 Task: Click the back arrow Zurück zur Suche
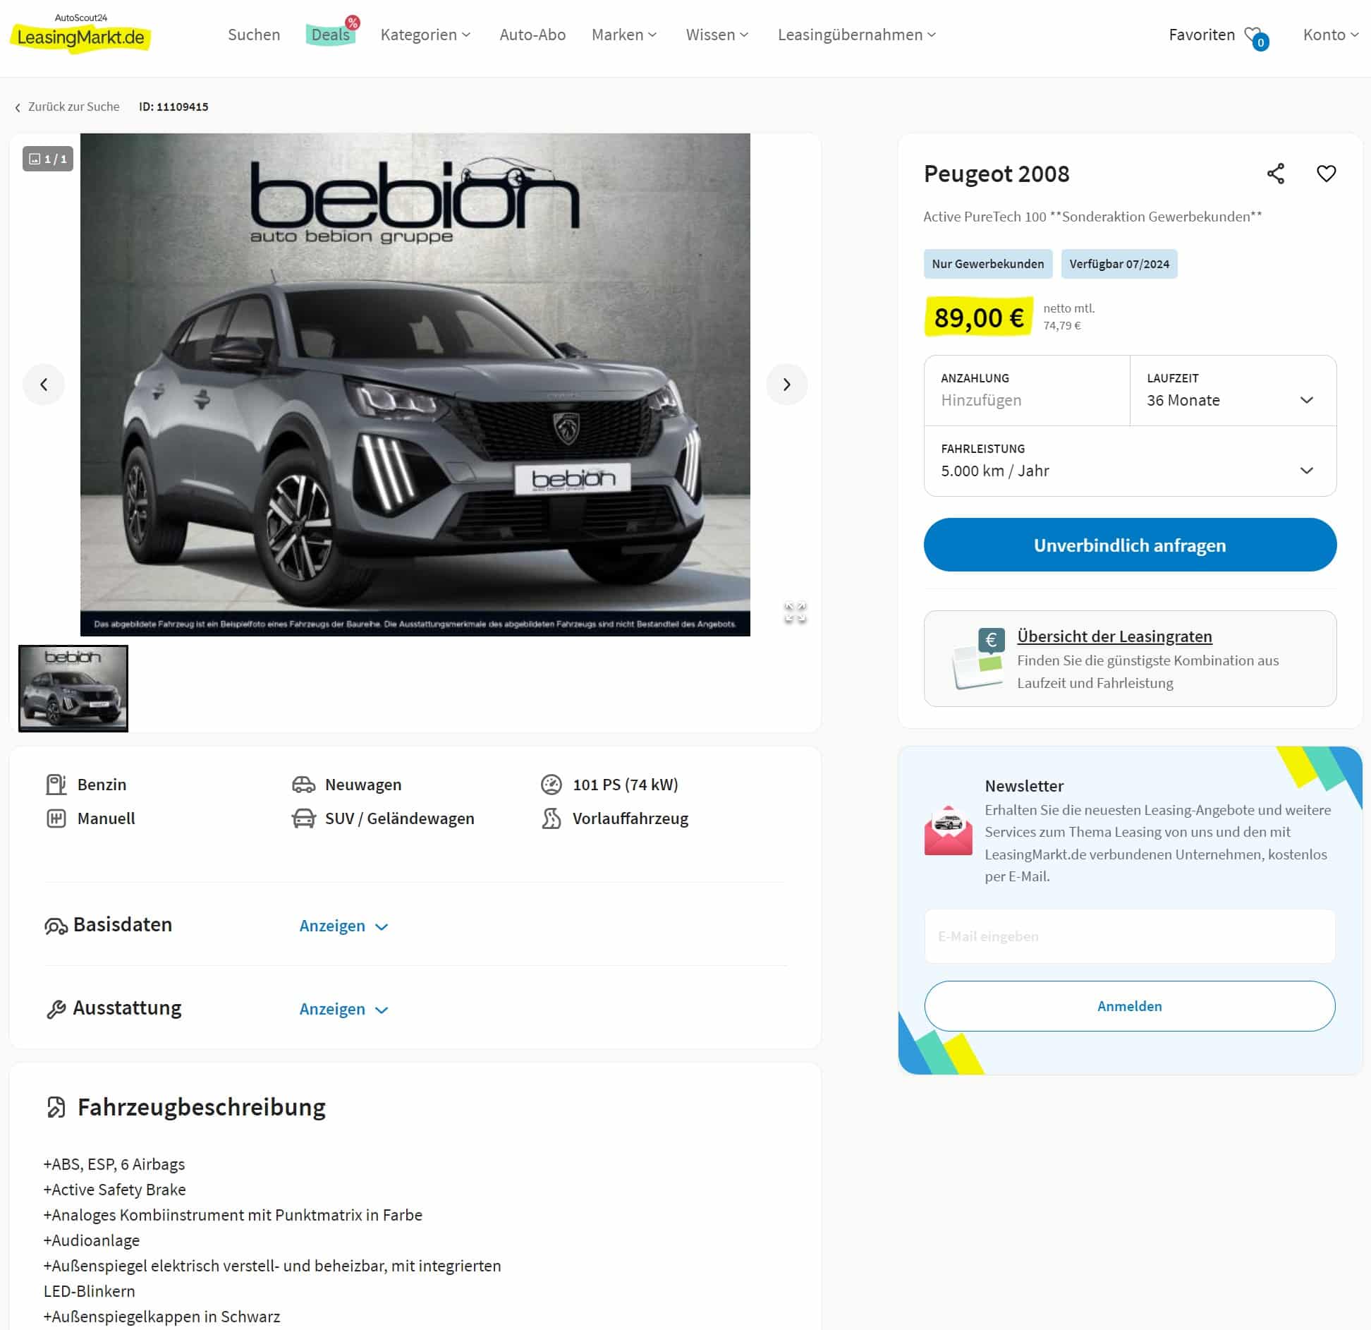click(x=67, y=107)
